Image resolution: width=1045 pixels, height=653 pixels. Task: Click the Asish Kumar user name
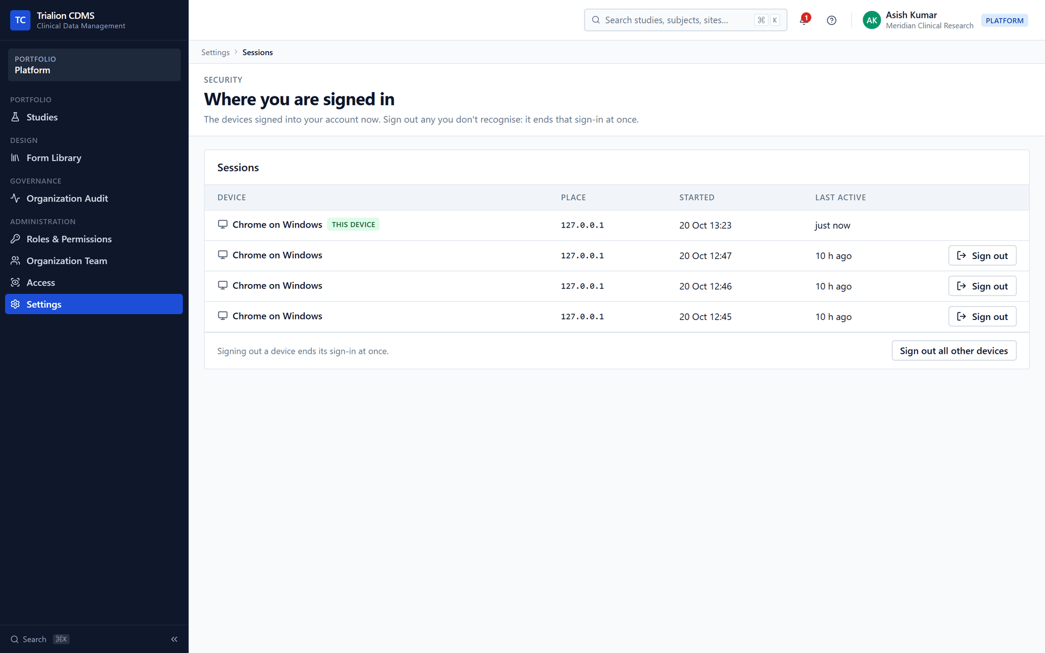(911, 15)
